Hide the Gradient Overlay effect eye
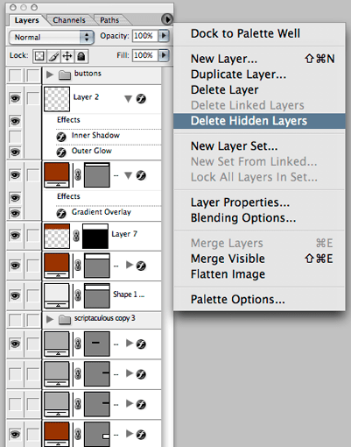 point(15,213)
